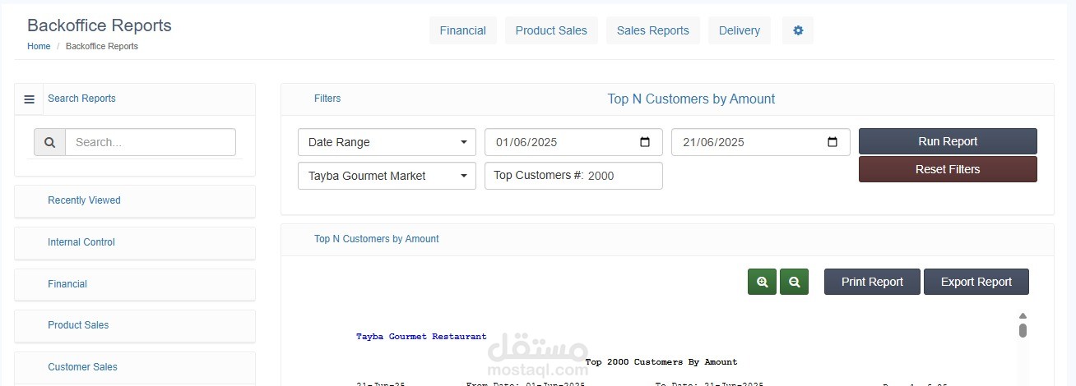Open calendar picker for the 01/06/2025 date
The width and height of the screenshot is (1076, 386).
(x=645, y=142)
